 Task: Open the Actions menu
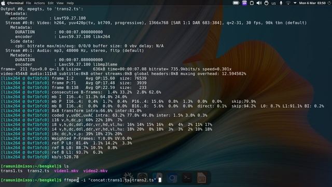tap(39, 3)
